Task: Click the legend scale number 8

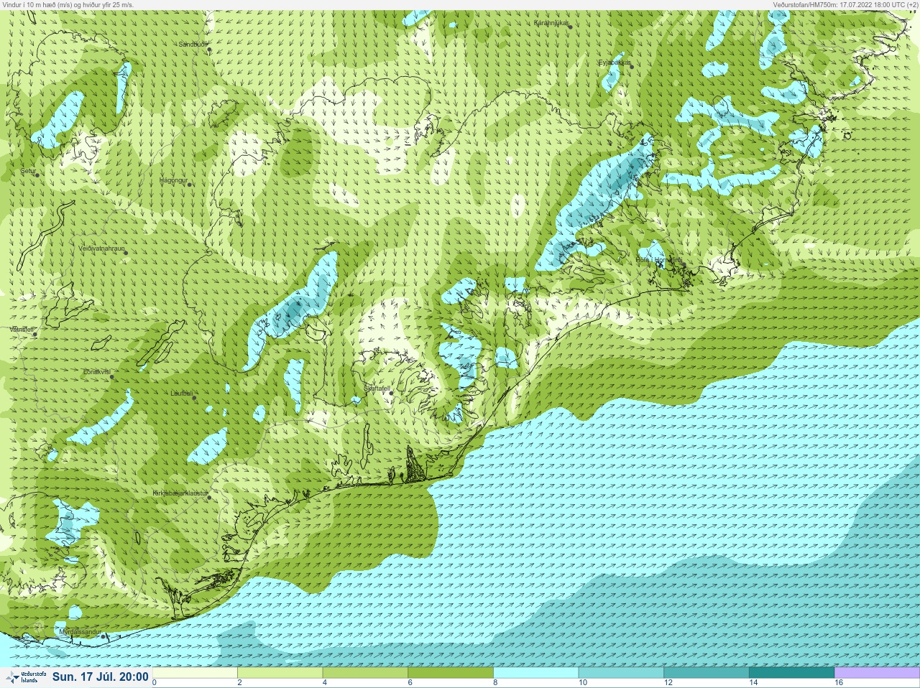Action: [497, 683]
